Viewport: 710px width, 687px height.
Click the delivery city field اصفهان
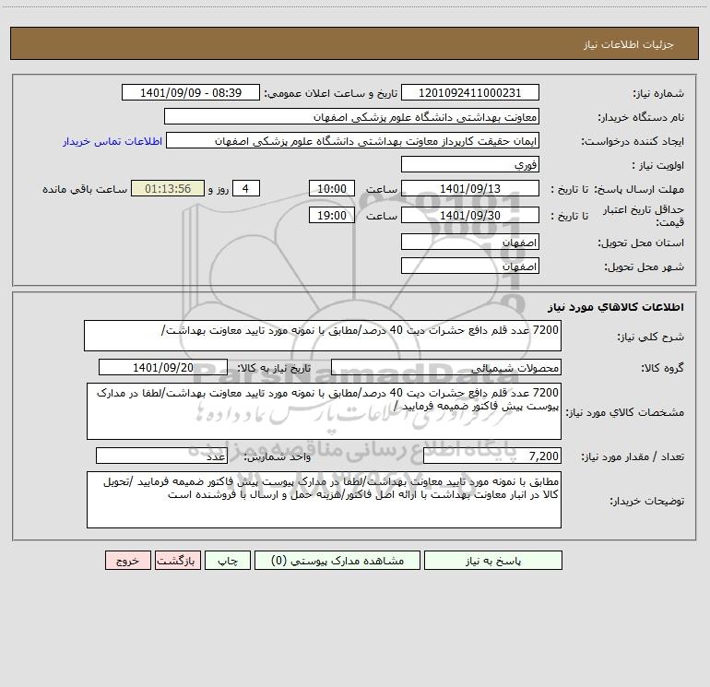pos(470,266)
